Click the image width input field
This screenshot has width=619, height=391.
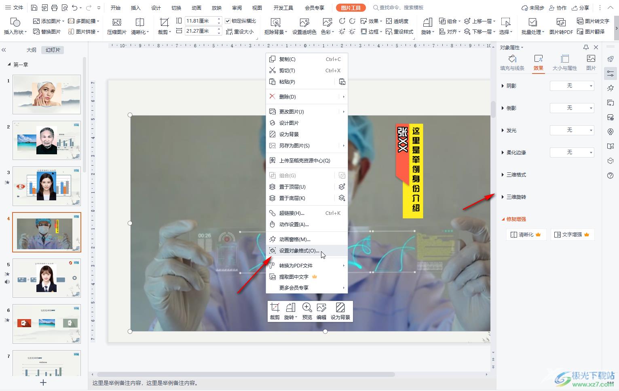tap(201, 31)
